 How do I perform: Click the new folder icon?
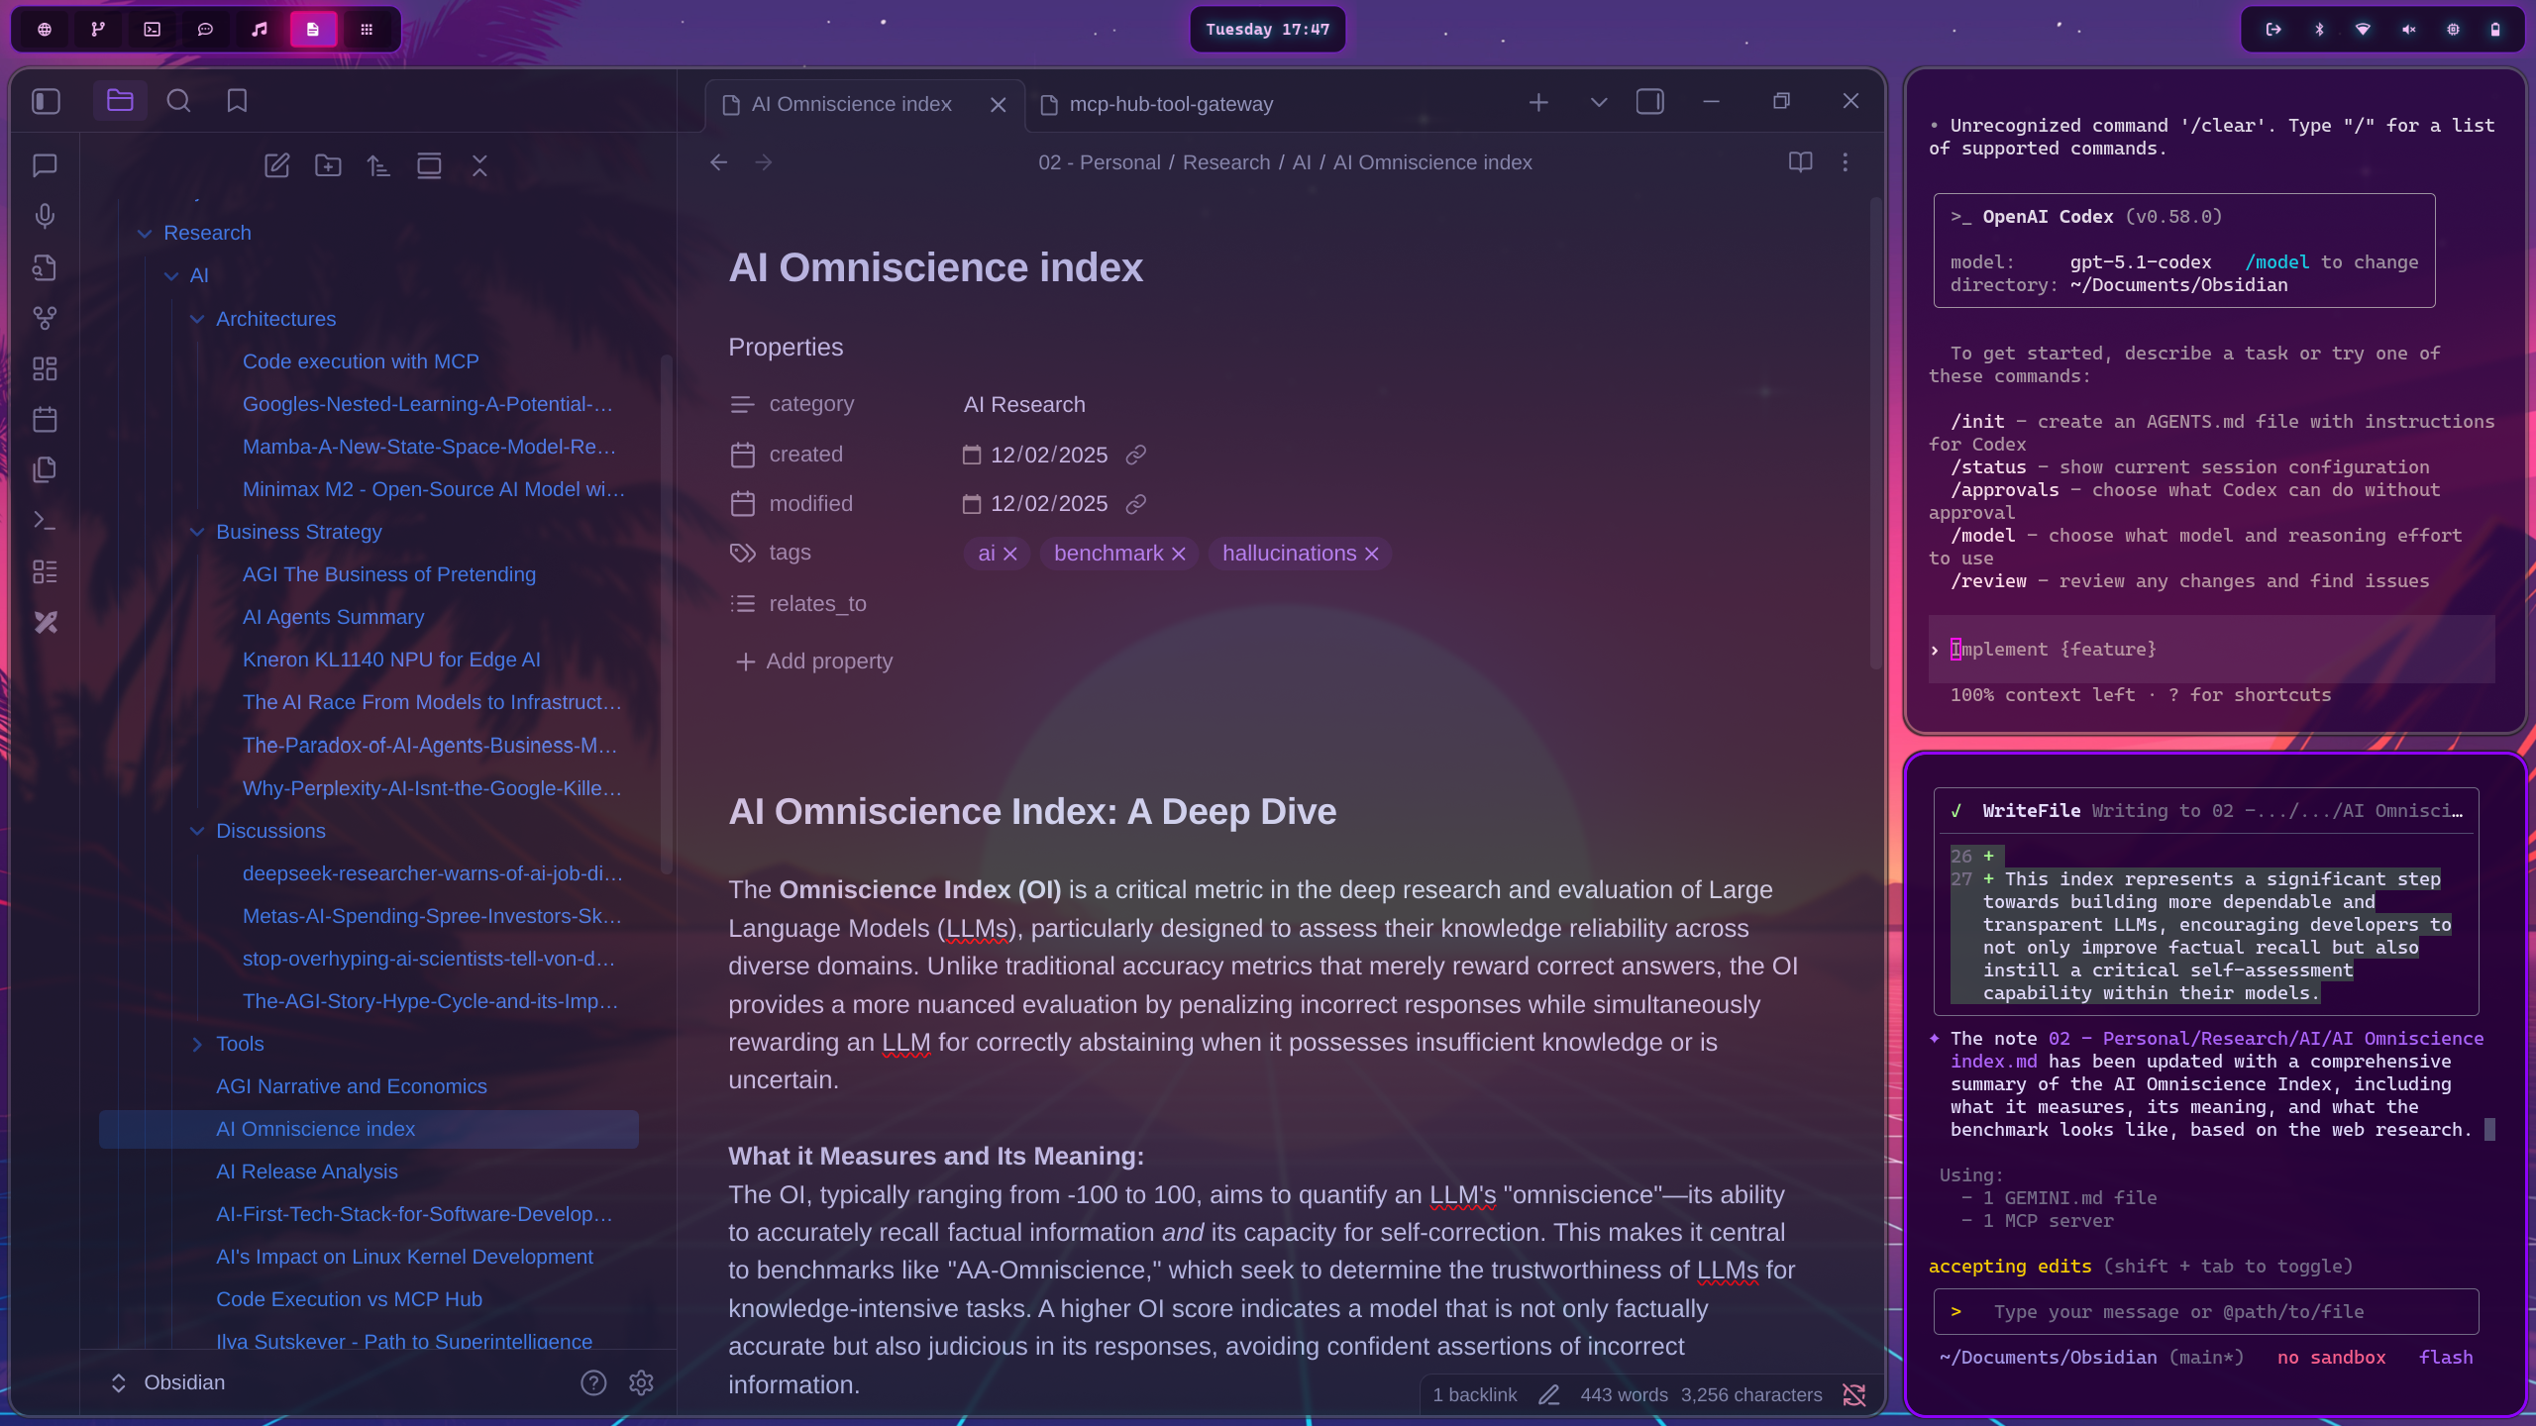[x=328, y=165]
